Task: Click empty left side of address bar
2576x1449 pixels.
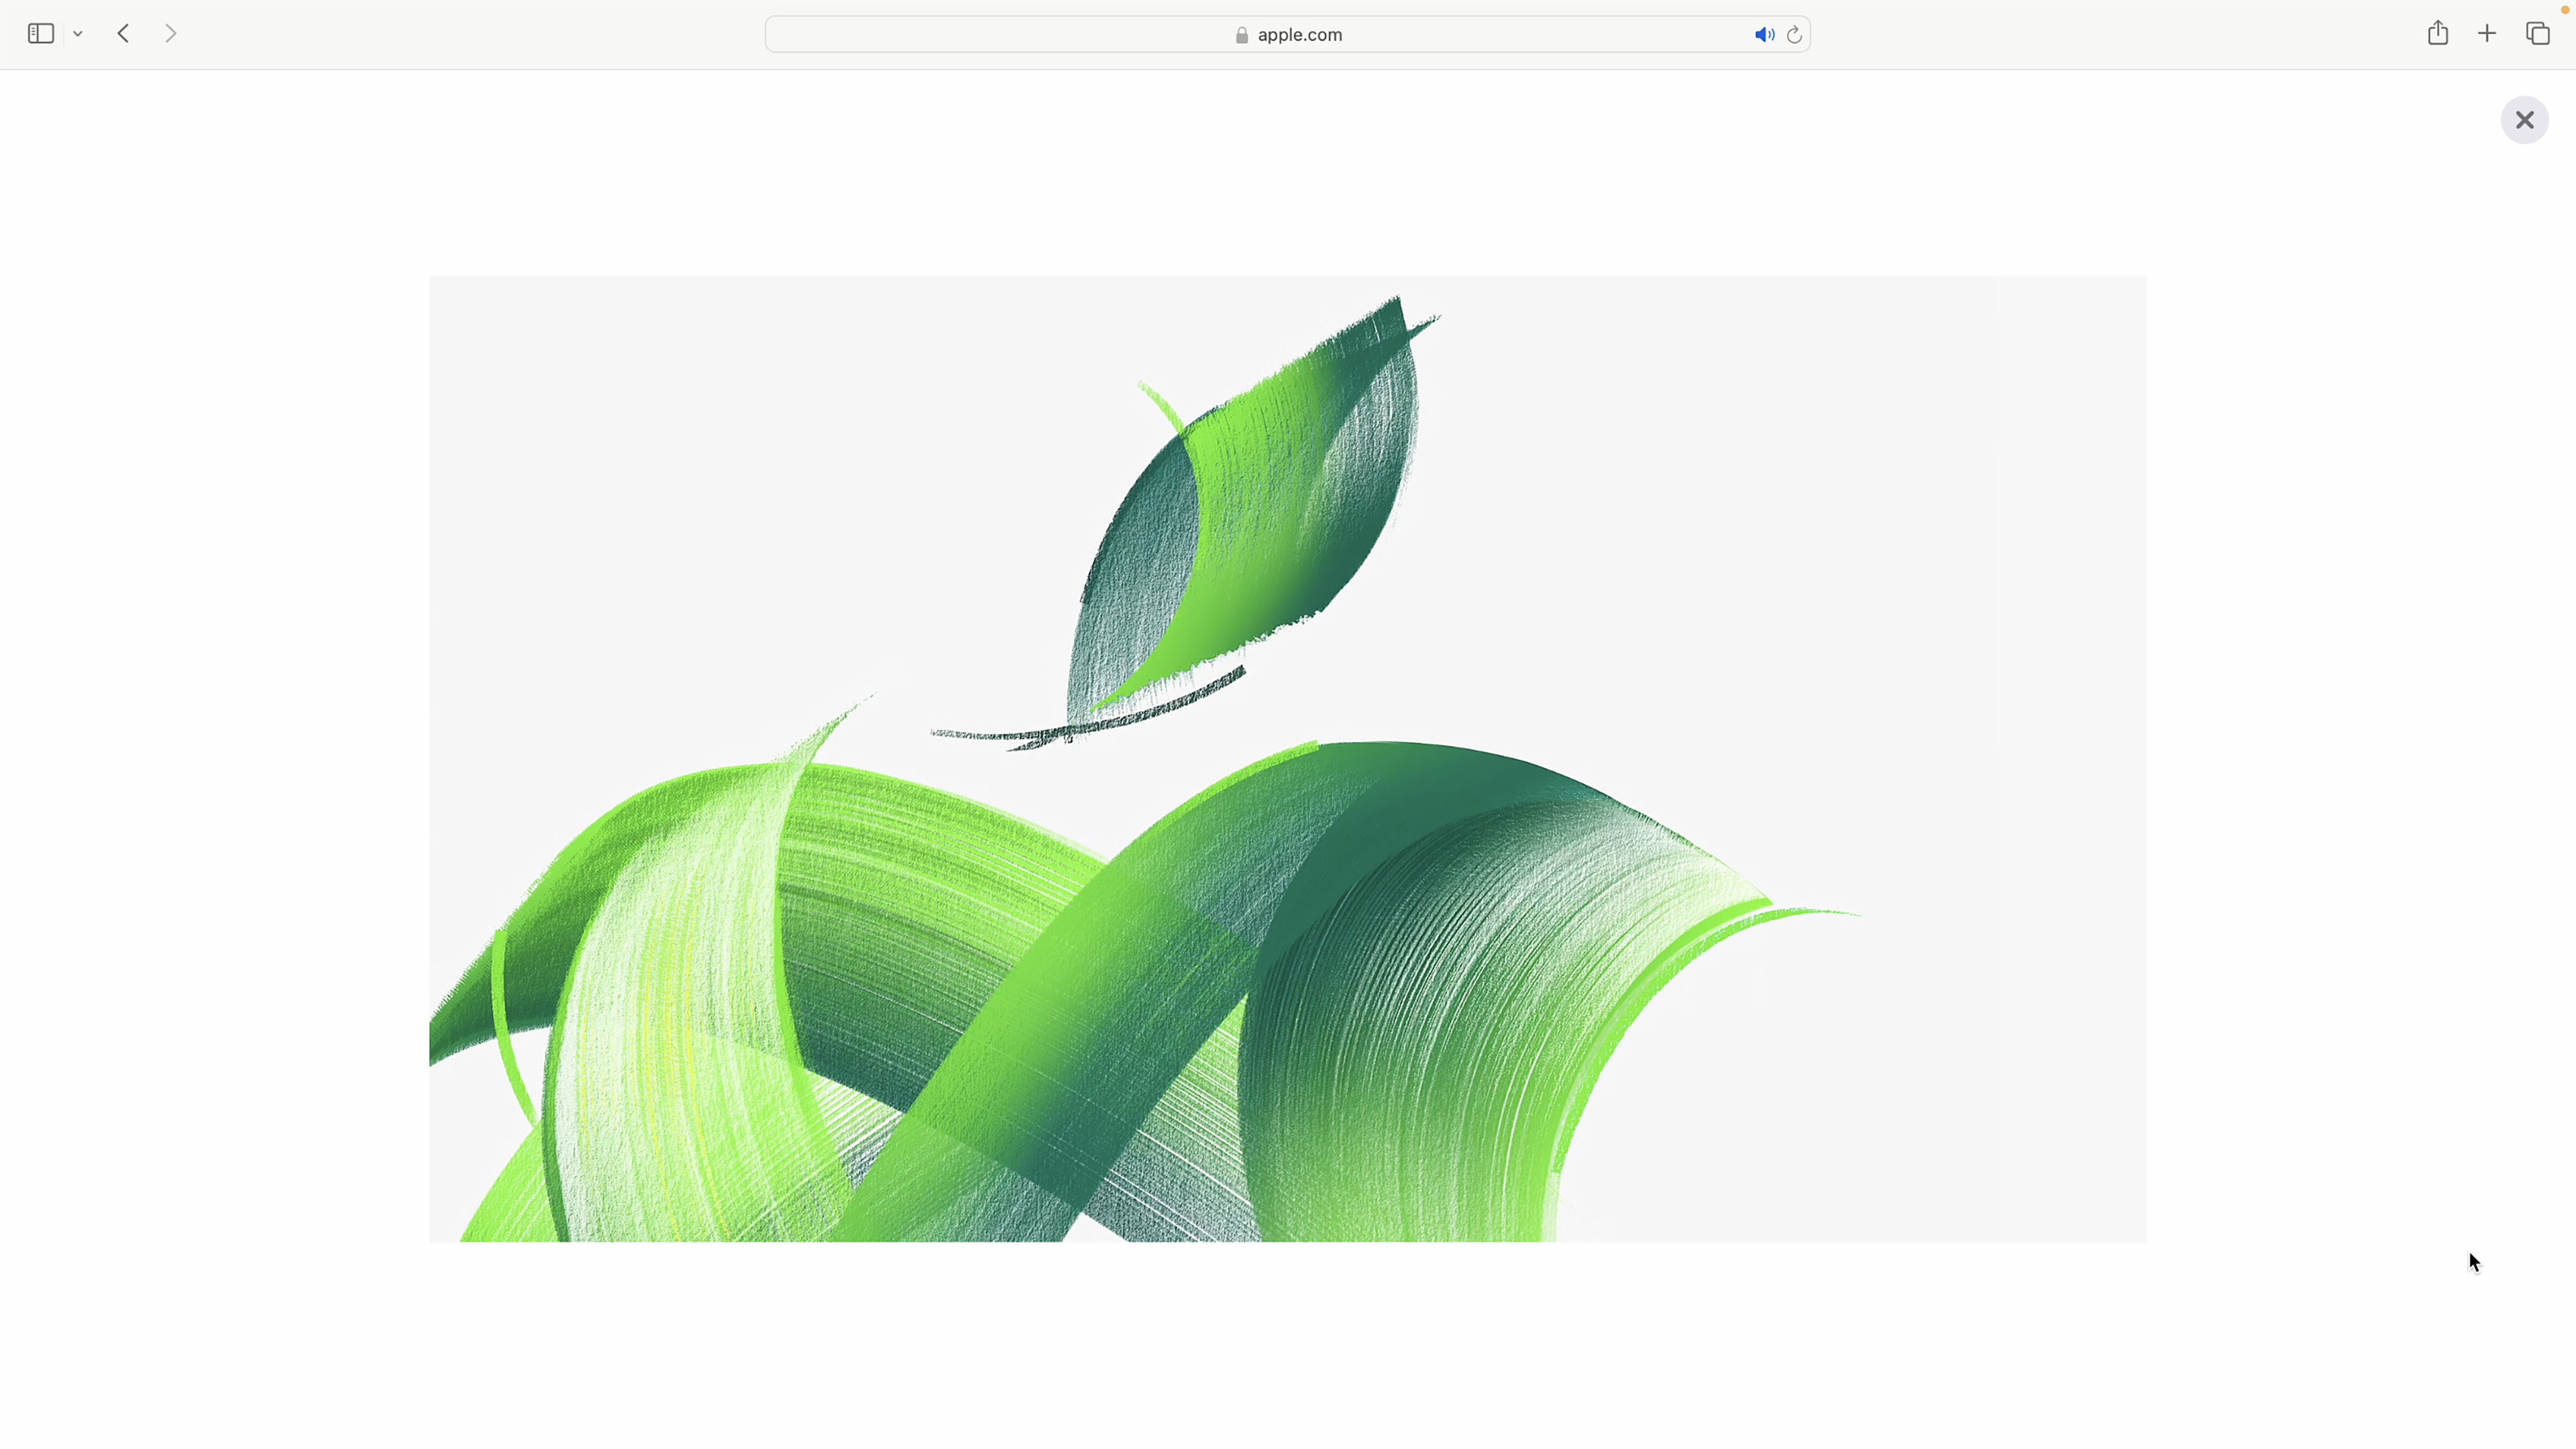Action: (950, 35)
